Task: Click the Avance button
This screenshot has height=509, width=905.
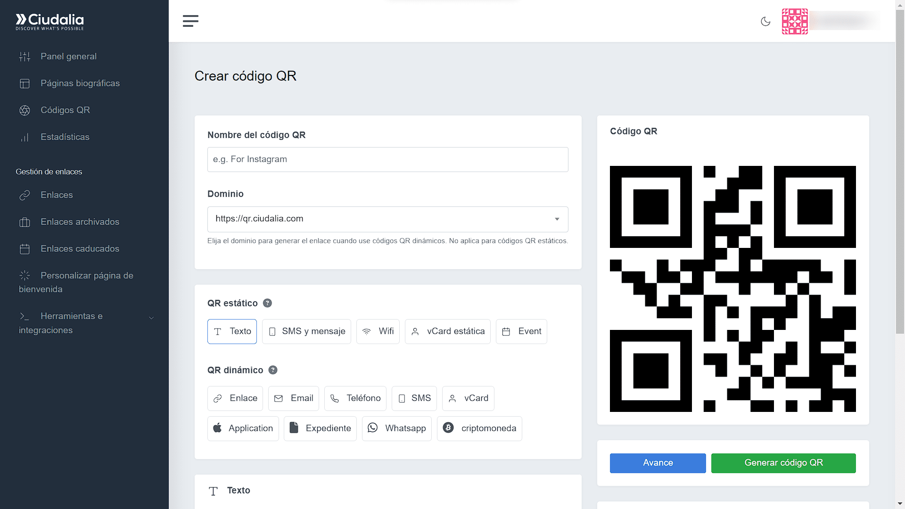Action: click(658, 463)
